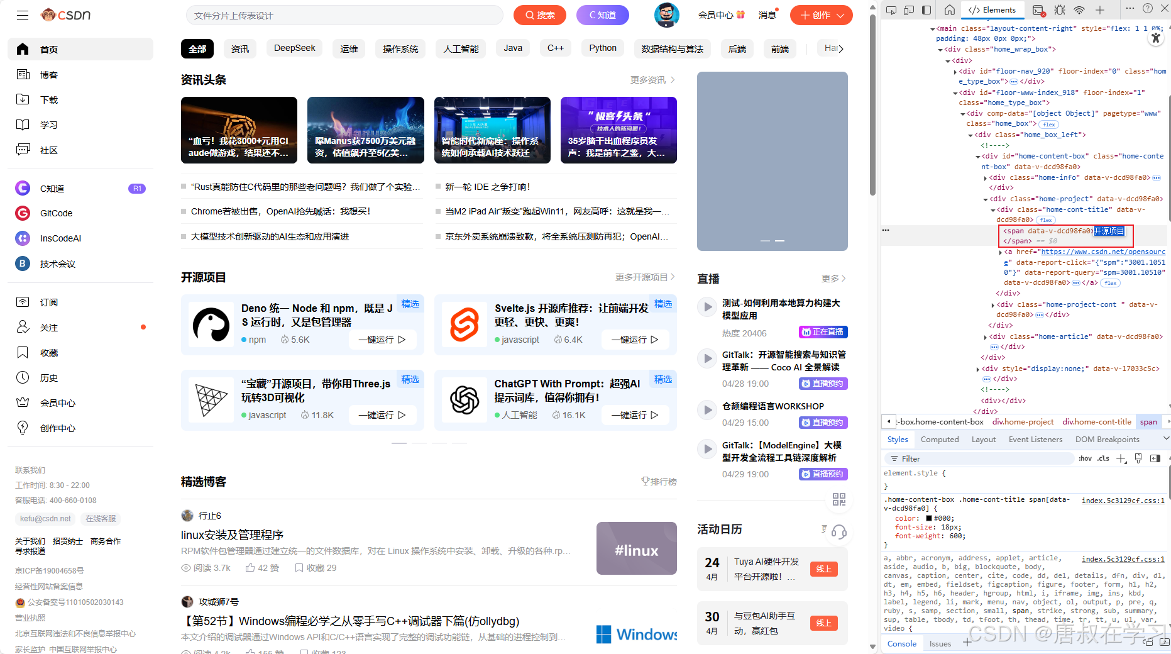Image resolution: width=1171 pixels, height=654 pixels.
Task: Open the Issues drawer tab
Action: point(940,643)
